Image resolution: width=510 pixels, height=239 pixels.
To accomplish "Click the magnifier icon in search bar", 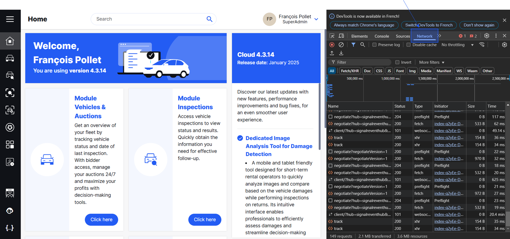I will tap(209, 19).
